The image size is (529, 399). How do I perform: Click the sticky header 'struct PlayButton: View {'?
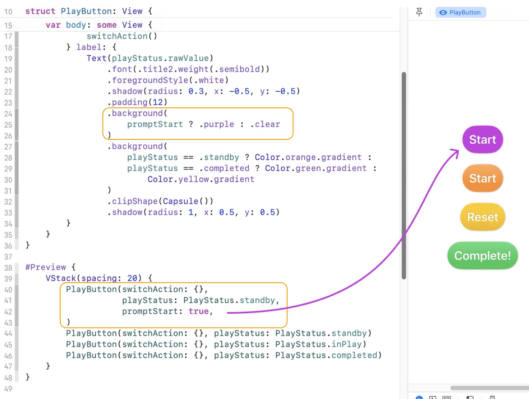tap(89, 12)
